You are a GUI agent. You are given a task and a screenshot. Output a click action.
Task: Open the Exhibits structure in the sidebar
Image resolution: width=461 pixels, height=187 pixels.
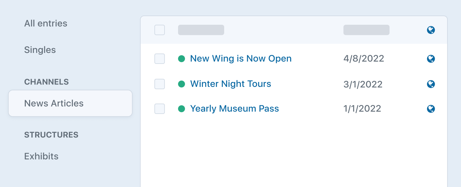(x=41, y=157)
